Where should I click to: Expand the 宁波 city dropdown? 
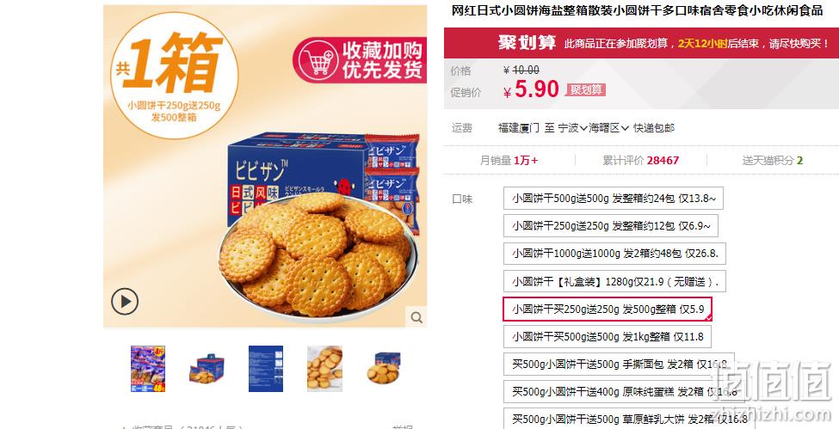point(572,128)
